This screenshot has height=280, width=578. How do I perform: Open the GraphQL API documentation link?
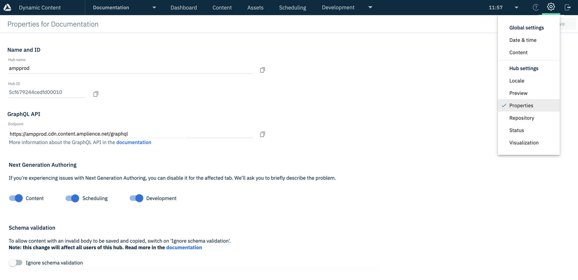134,142
